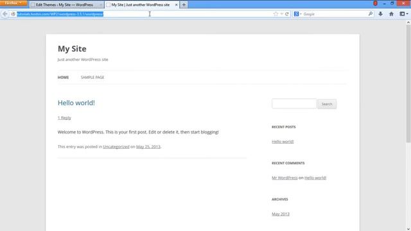Click the scrollbar up arrow
This screenshot has height=231, width=411.
pos(408,22)
